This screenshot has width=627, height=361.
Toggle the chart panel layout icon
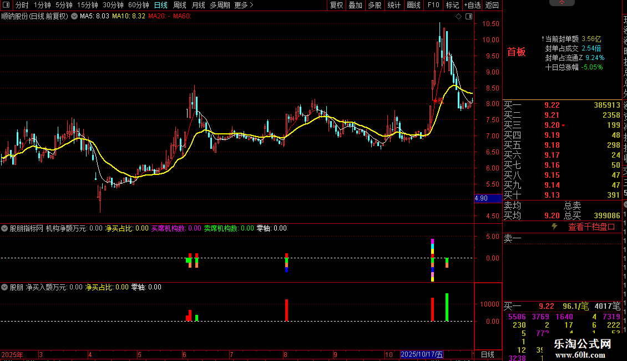469,17
